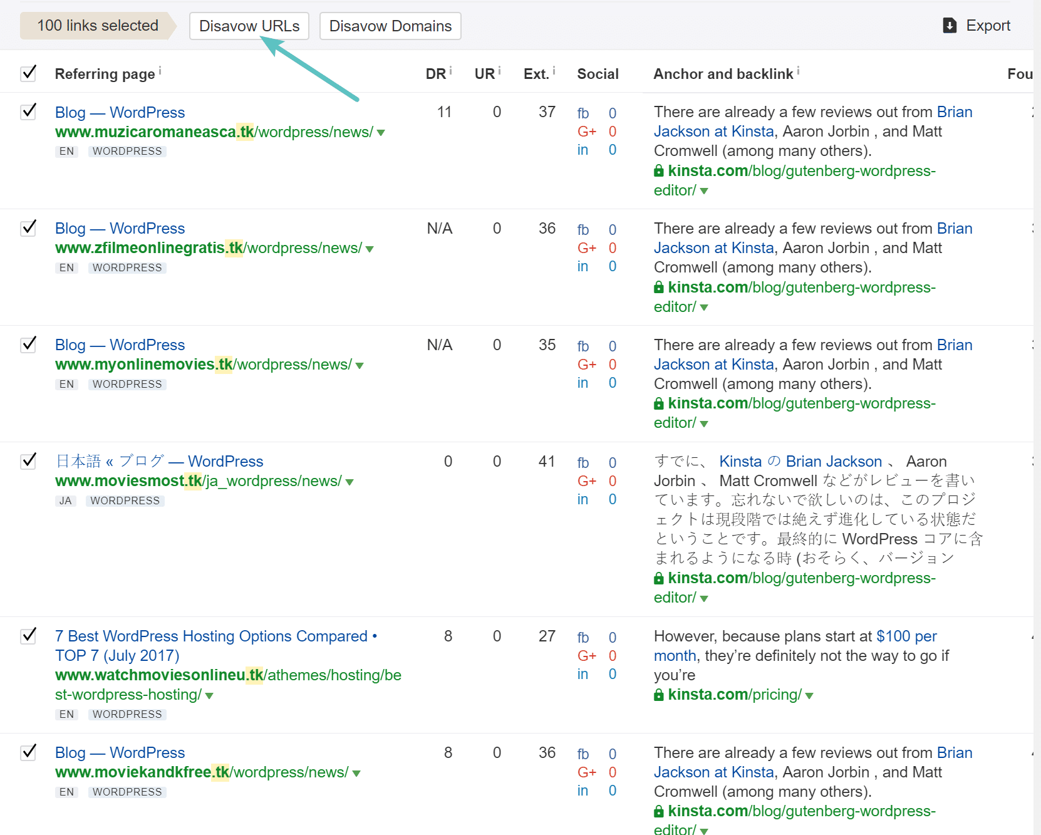Click the lock icon beside kinsta.com/pricing
1041x835 pixels.
pyautogui.click(x=658, y=694)
